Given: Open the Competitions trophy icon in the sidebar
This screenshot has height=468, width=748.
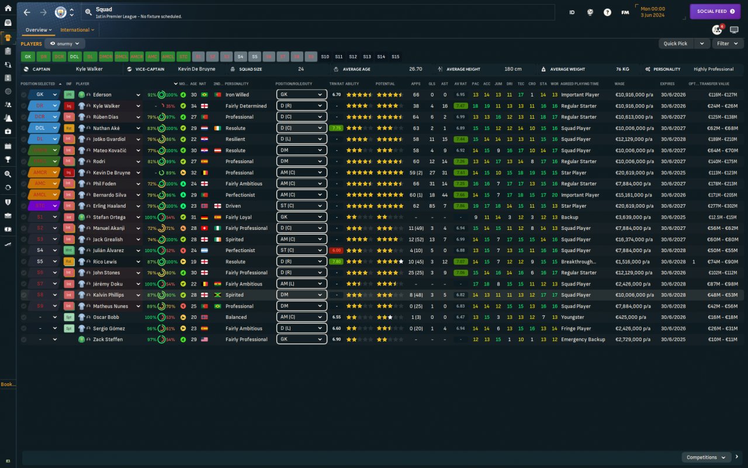Looking at the screenshot, I should (8, 159).
